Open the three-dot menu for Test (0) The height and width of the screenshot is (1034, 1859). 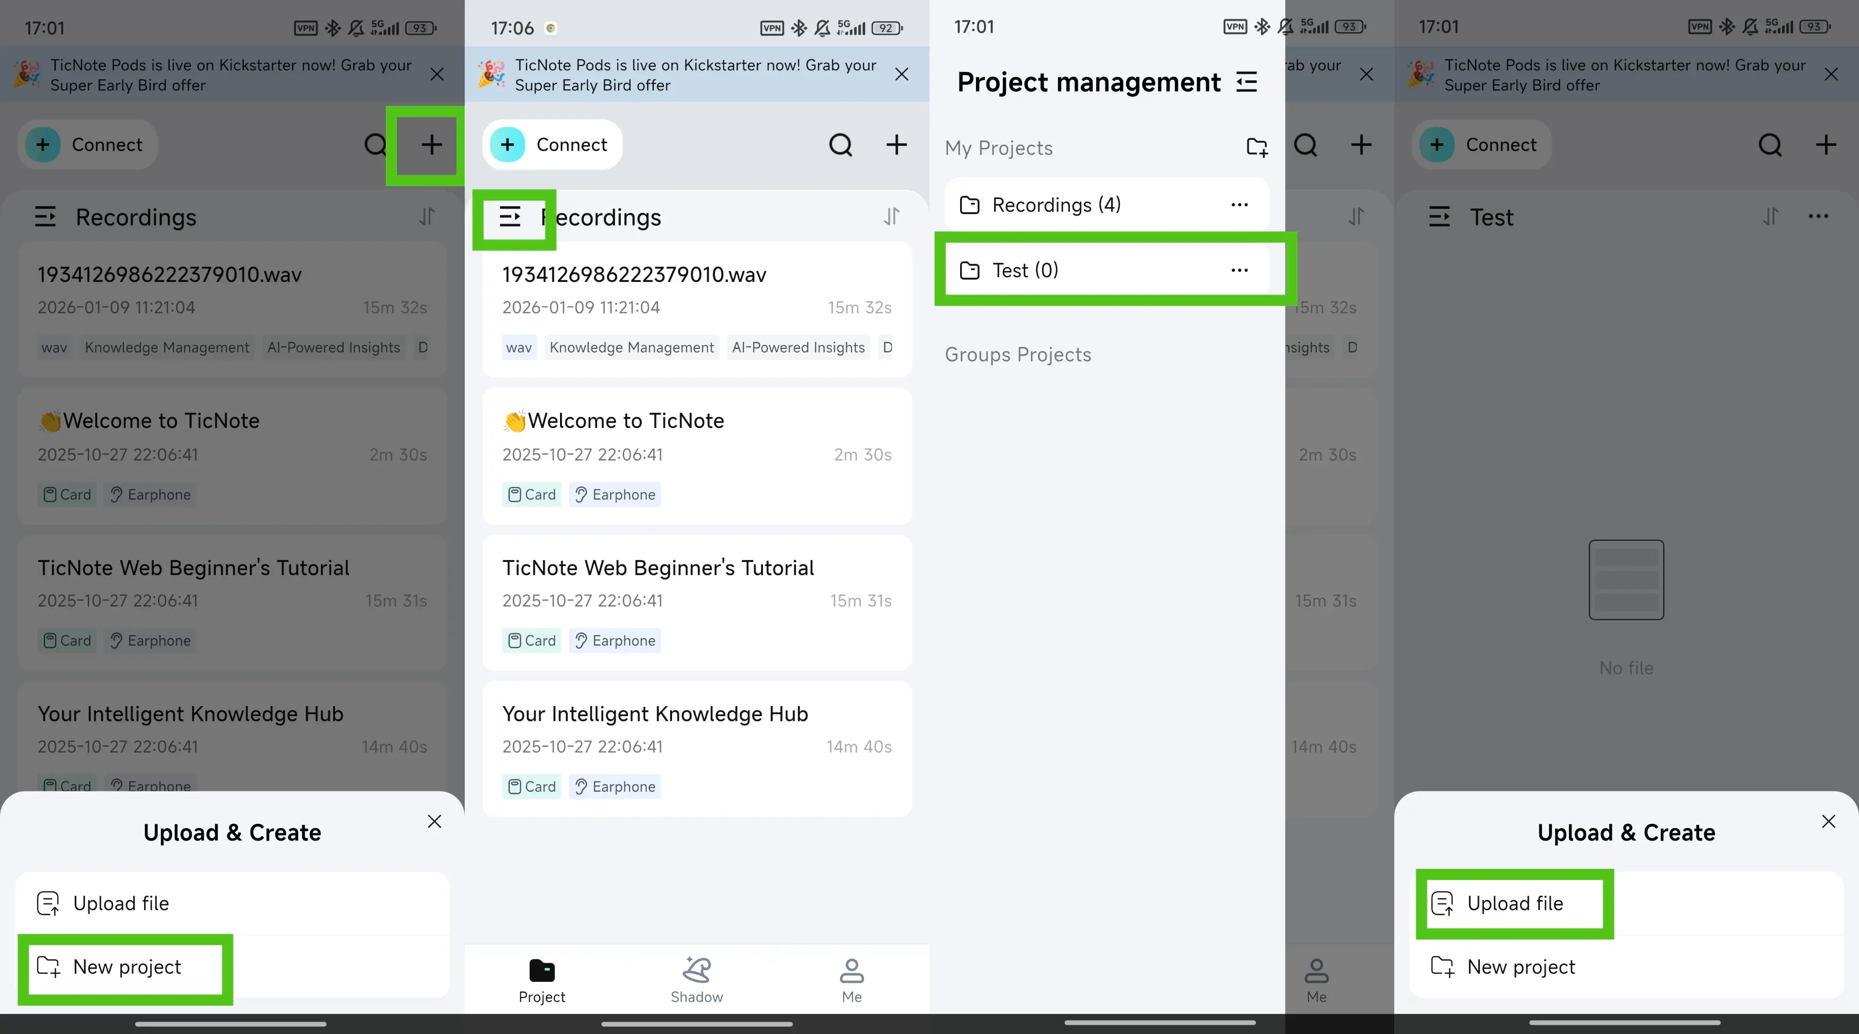click(1239, 270)
